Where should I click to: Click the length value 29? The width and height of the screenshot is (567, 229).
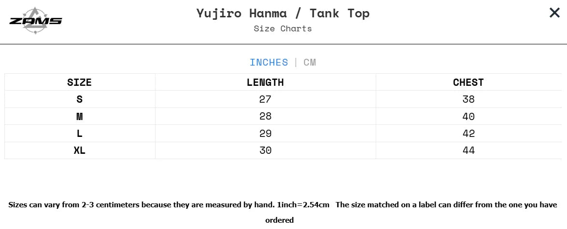click(265, 134)
